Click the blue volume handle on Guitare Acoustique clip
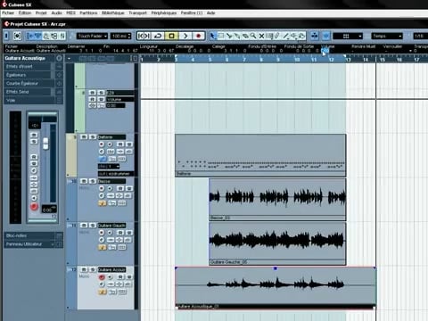The height and width of the screenshot is (321, 428). tap(276, 268)
